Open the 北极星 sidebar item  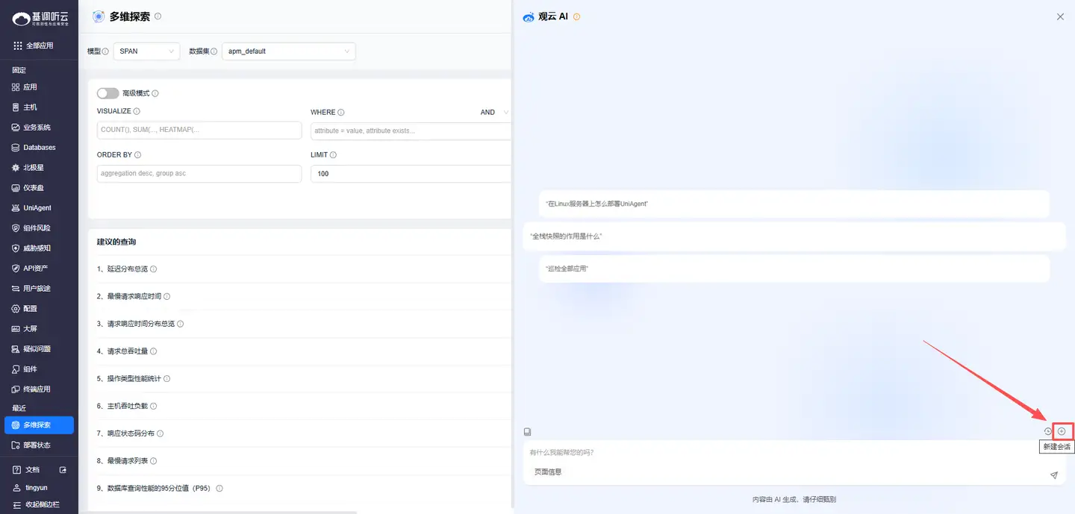tap(33, 167)
